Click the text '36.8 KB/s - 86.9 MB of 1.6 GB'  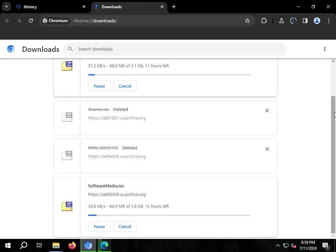(x=116, y=206)
